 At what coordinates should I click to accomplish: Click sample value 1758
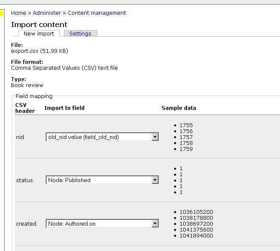click(186, 143)
